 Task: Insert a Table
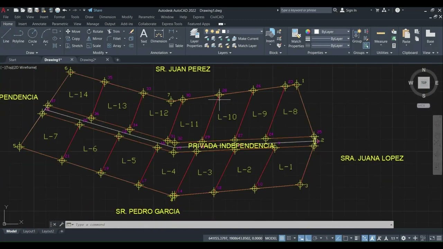(176, 46)
